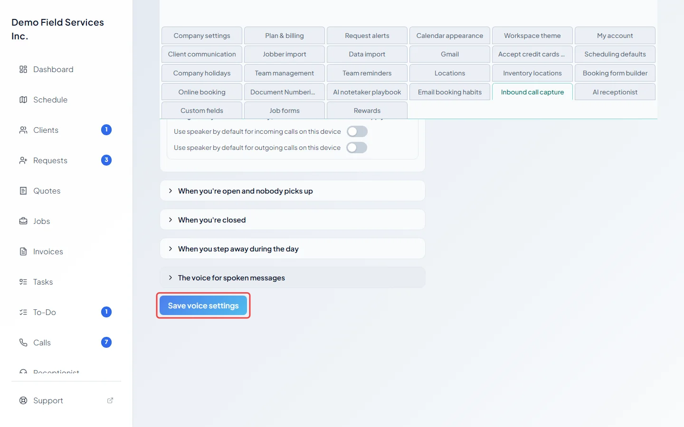The image size is (684, 427).
Task: Open the Custom fields tab
Action: [x=202, y=111]
